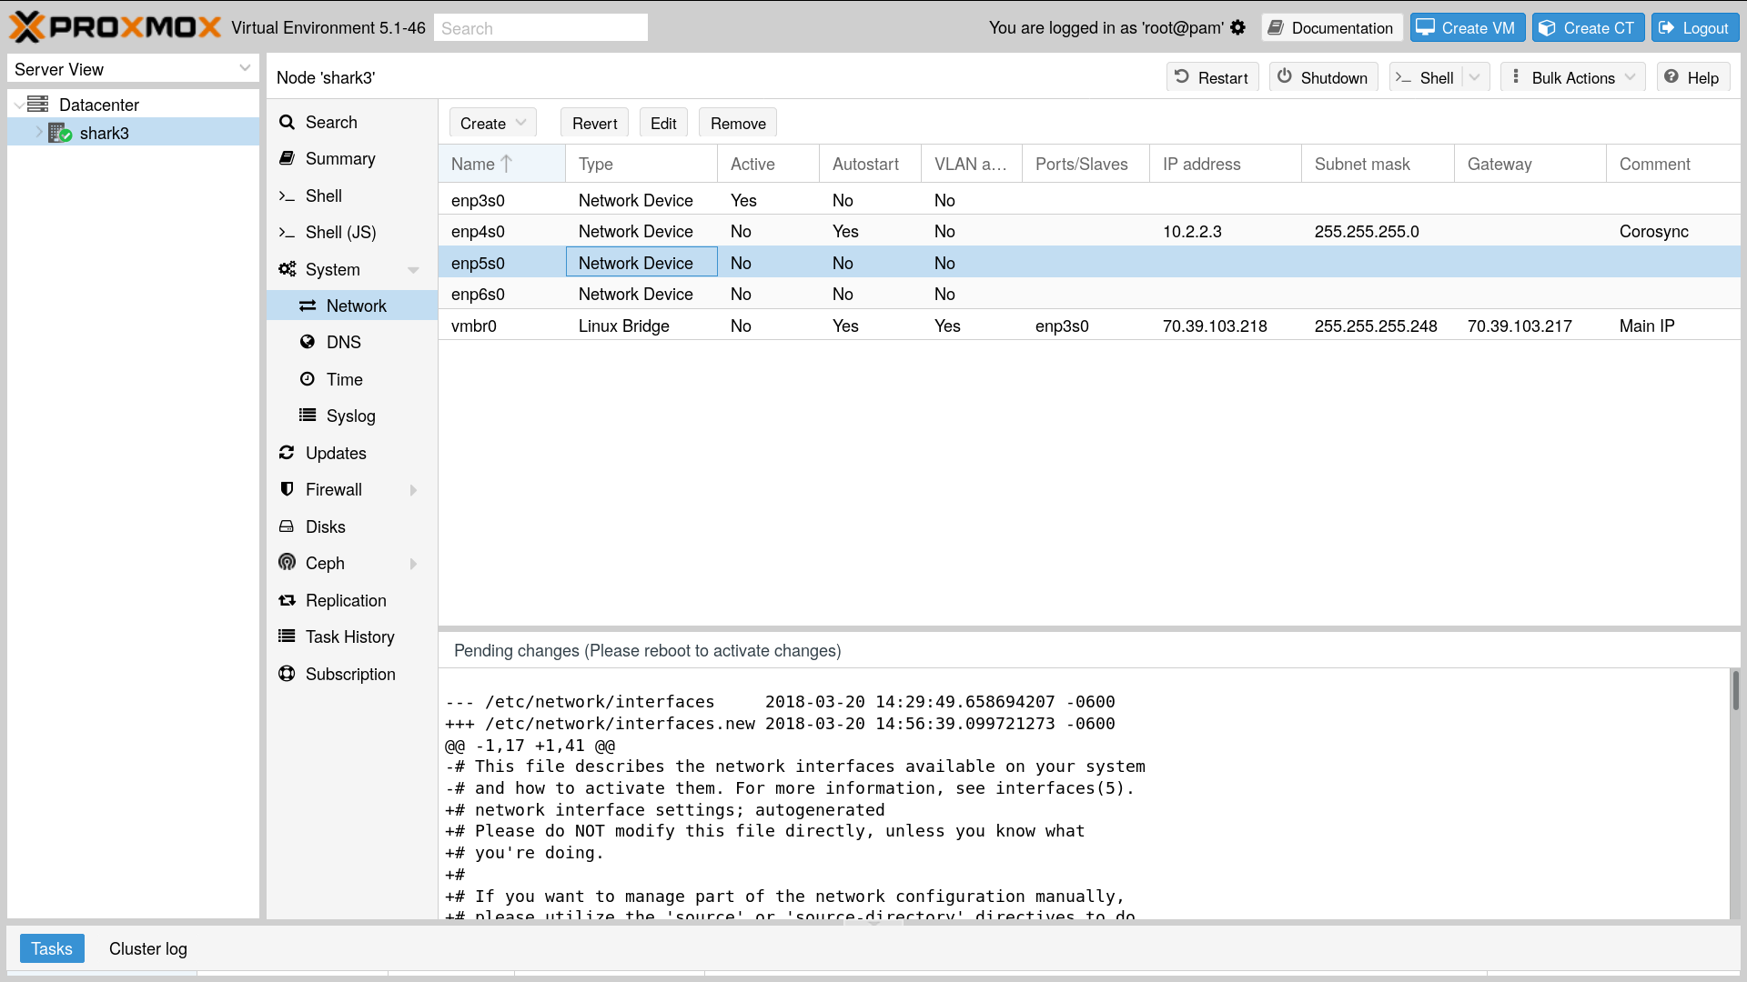The height and width of the screenshot is (982, 1747).
Task: Click the Syslog list icon
Action: pyautogui.click(x=308, y=416)
